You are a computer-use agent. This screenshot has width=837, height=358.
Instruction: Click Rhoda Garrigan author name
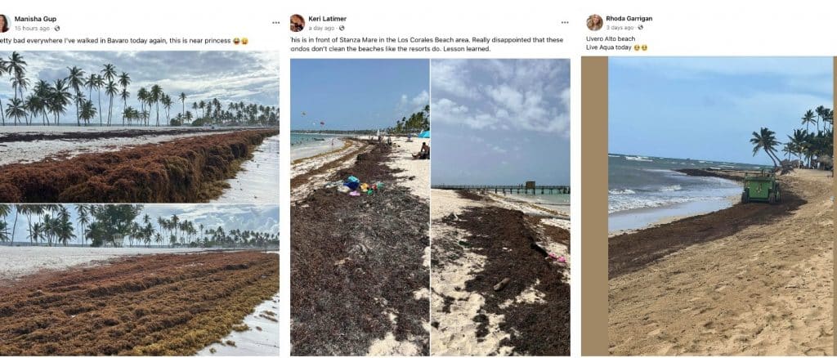tap(629, 19)
